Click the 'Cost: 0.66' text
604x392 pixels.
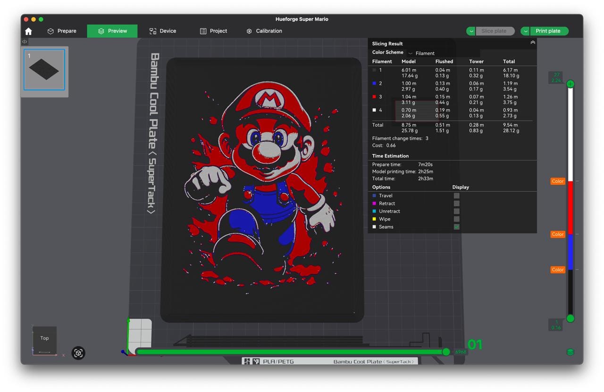tap(384, 146)
